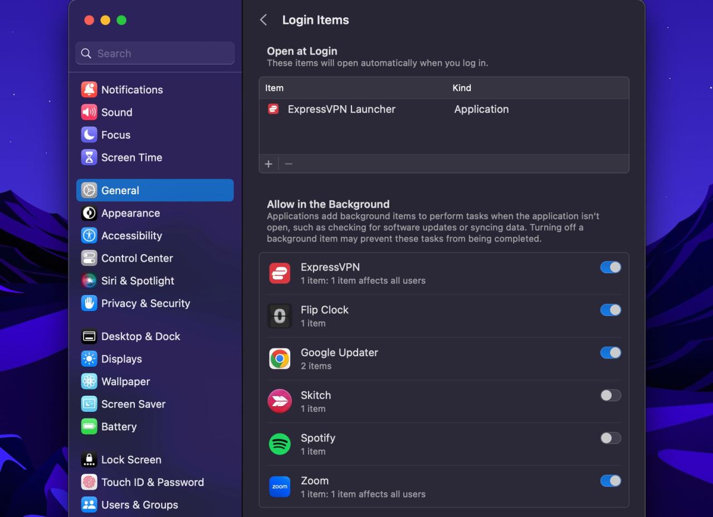The width and height of the screenshot is (713, 517).
Task: Disable Zoom background toggle
Action: 611,481
